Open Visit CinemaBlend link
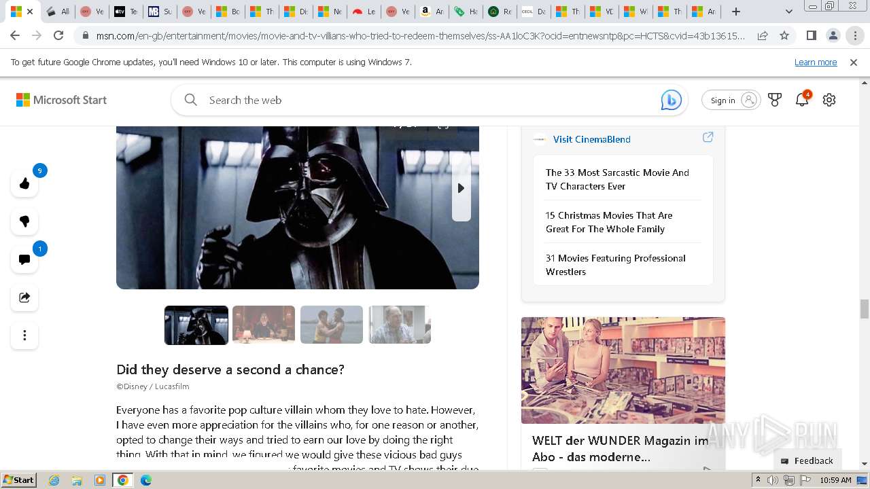 tap(591, 139)
